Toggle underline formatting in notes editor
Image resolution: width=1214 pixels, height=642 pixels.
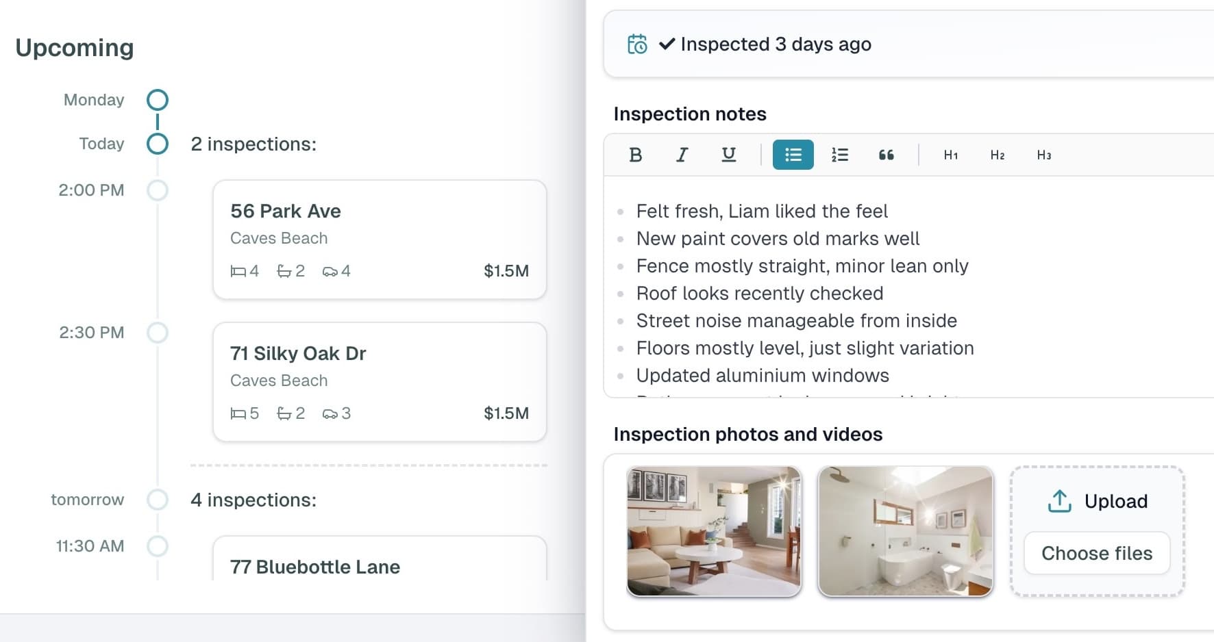[x=729, y=155]
